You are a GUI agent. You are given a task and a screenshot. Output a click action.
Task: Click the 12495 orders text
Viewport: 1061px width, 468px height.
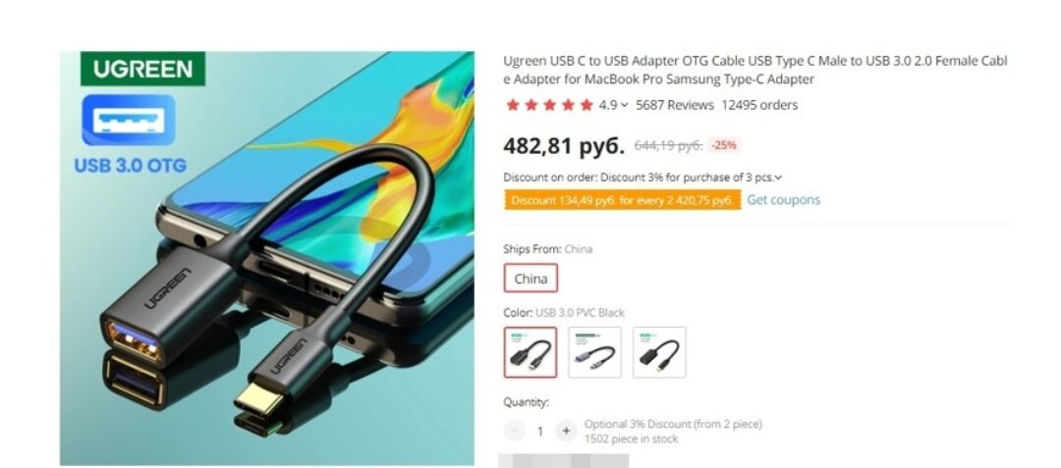pos(759,105)
